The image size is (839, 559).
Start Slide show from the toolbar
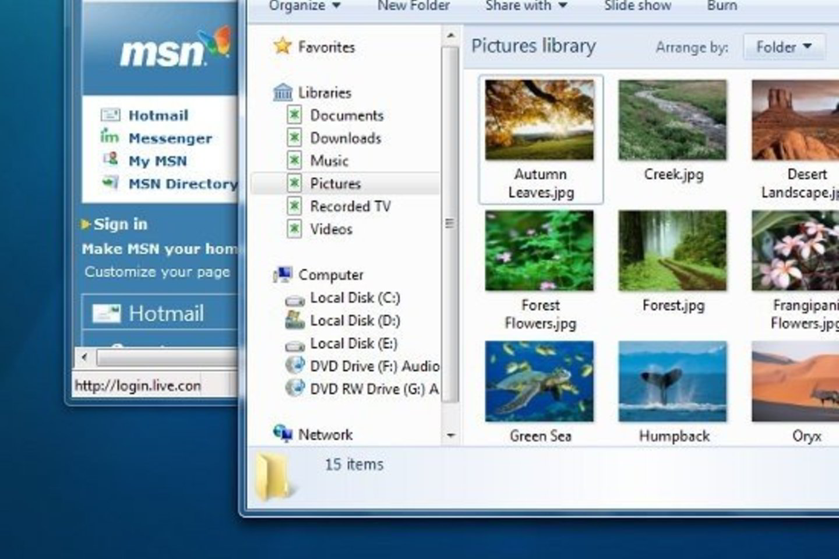637,6
